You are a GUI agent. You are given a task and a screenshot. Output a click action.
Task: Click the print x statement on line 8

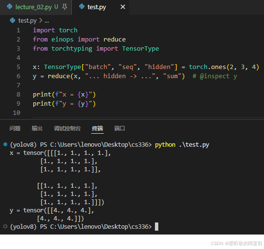(x=64, y=95)
